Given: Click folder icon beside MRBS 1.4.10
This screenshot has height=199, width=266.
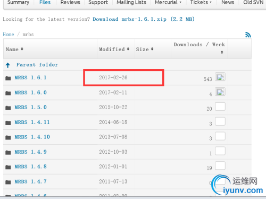Looking at the screenshot, I should click(x=8, y=137).
